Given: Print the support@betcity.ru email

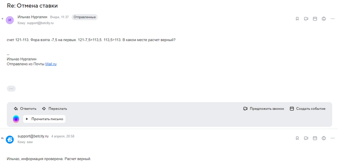Looking at the screenshot, I should click(324, 138).
